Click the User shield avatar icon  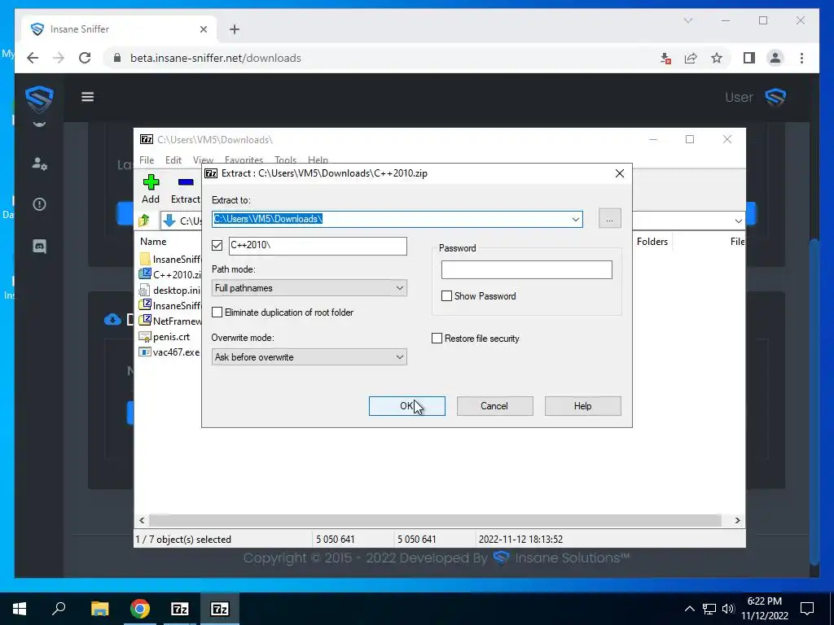click(775, 98)
